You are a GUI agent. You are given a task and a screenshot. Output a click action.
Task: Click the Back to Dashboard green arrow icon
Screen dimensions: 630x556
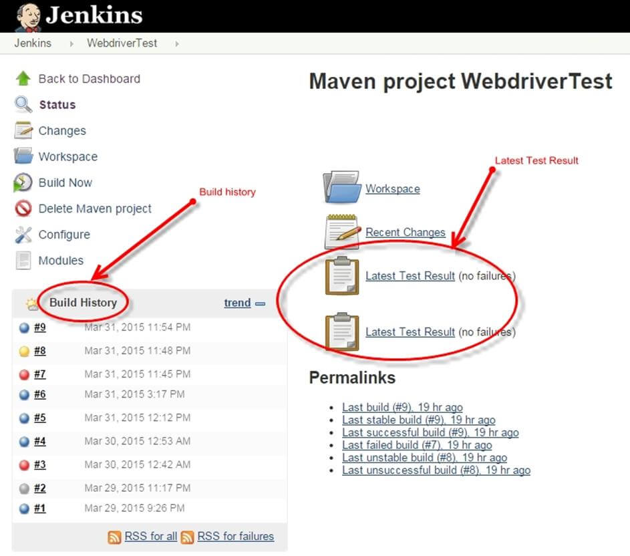click(23, 78)
